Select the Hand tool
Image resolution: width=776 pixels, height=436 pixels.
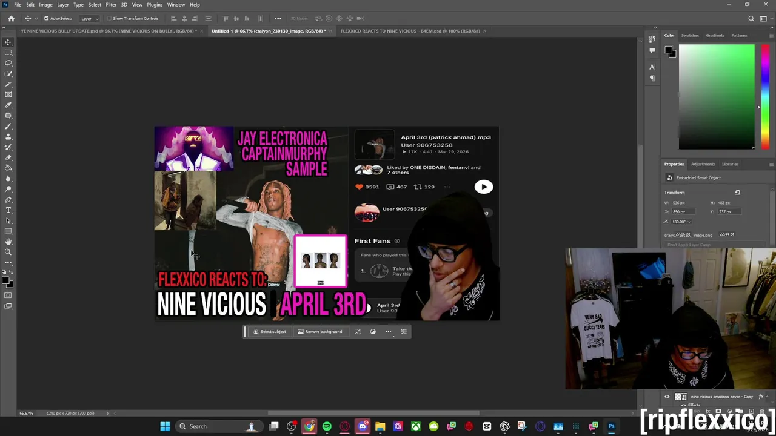click(x=8, y=242)
